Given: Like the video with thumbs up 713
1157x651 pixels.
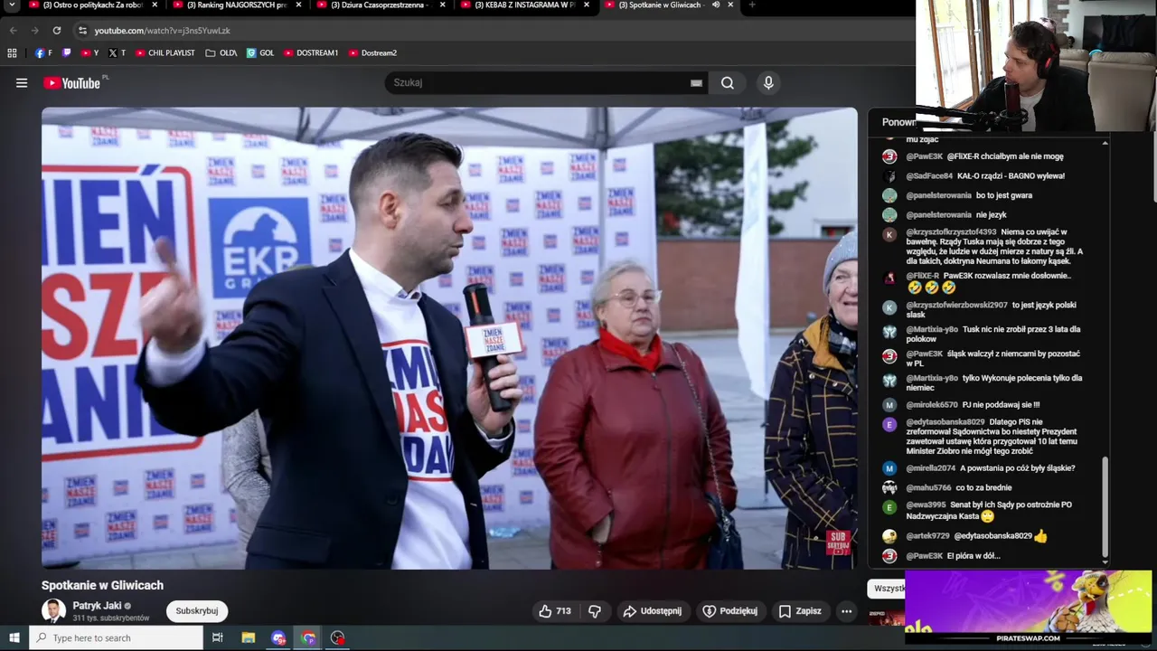Looking at the screenshot, I should pyautogui.click(x=555, y=611).
